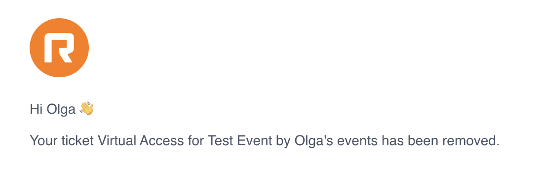Click the waving hand emoji
Screen dimensions: 544x189
(86, 109)
